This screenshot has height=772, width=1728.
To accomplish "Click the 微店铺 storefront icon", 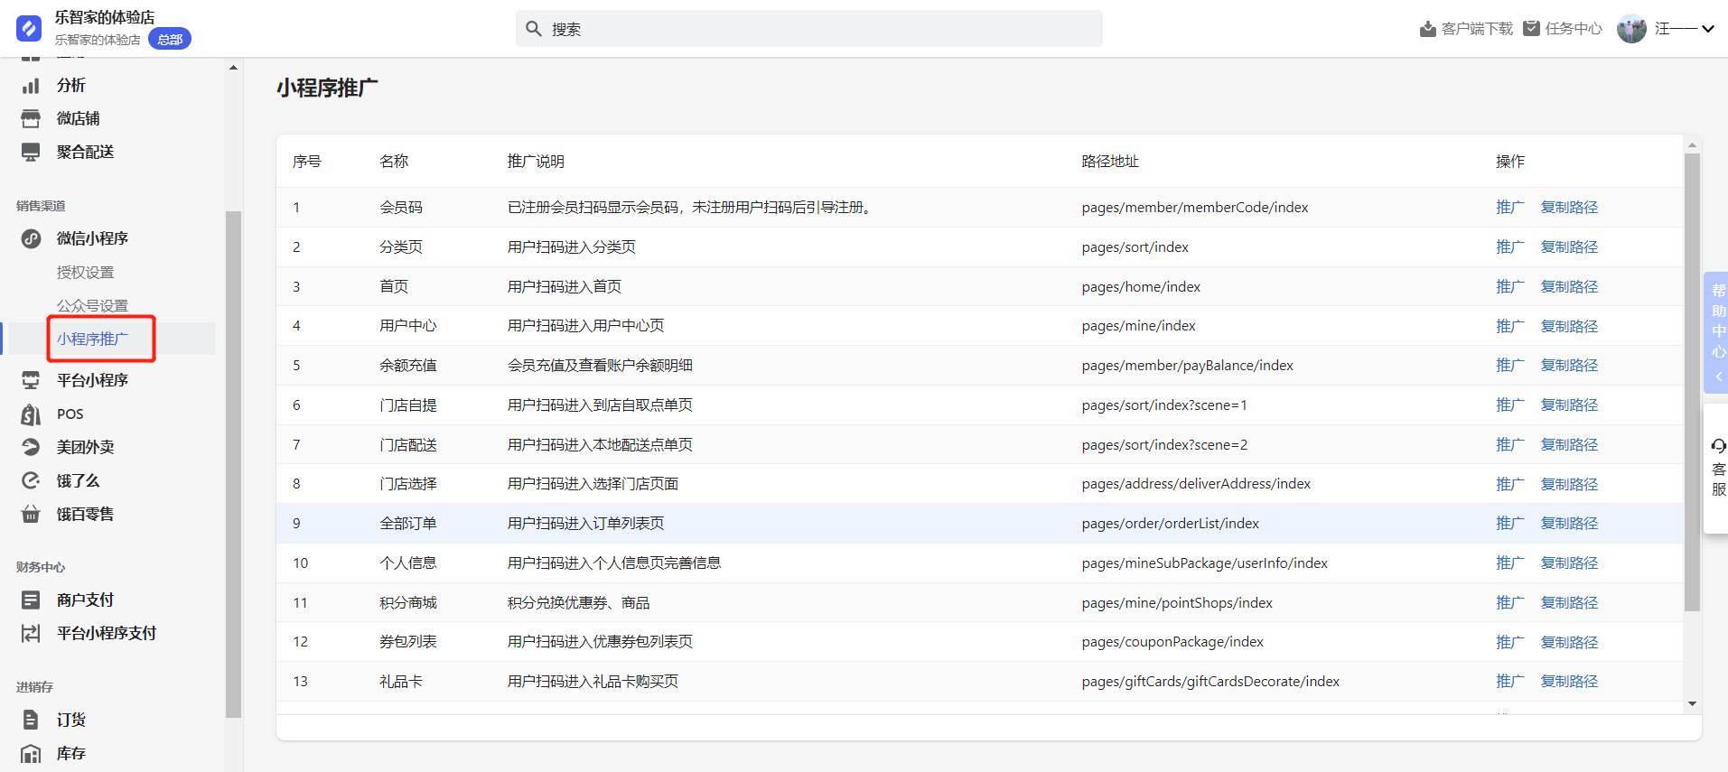I will coord(31,119).
